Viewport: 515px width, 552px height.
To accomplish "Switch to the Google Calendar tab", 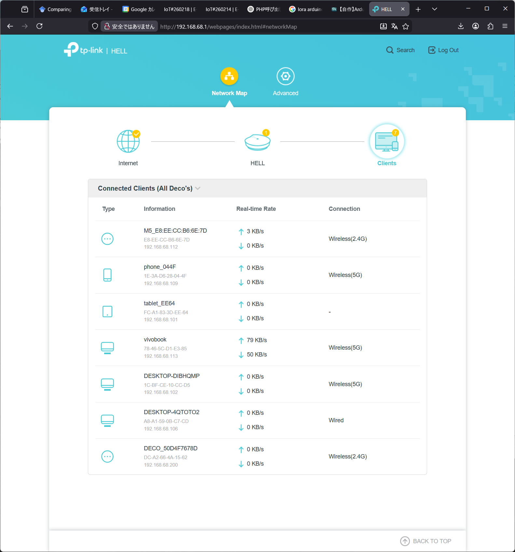I will pyautogui.click(x=139, y=9).
